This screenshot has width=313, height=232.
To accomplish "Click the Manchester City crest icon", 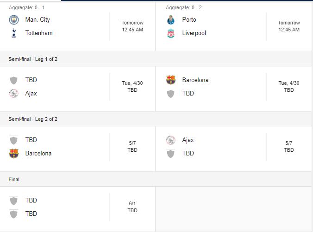I will click(x=13, y=20).
